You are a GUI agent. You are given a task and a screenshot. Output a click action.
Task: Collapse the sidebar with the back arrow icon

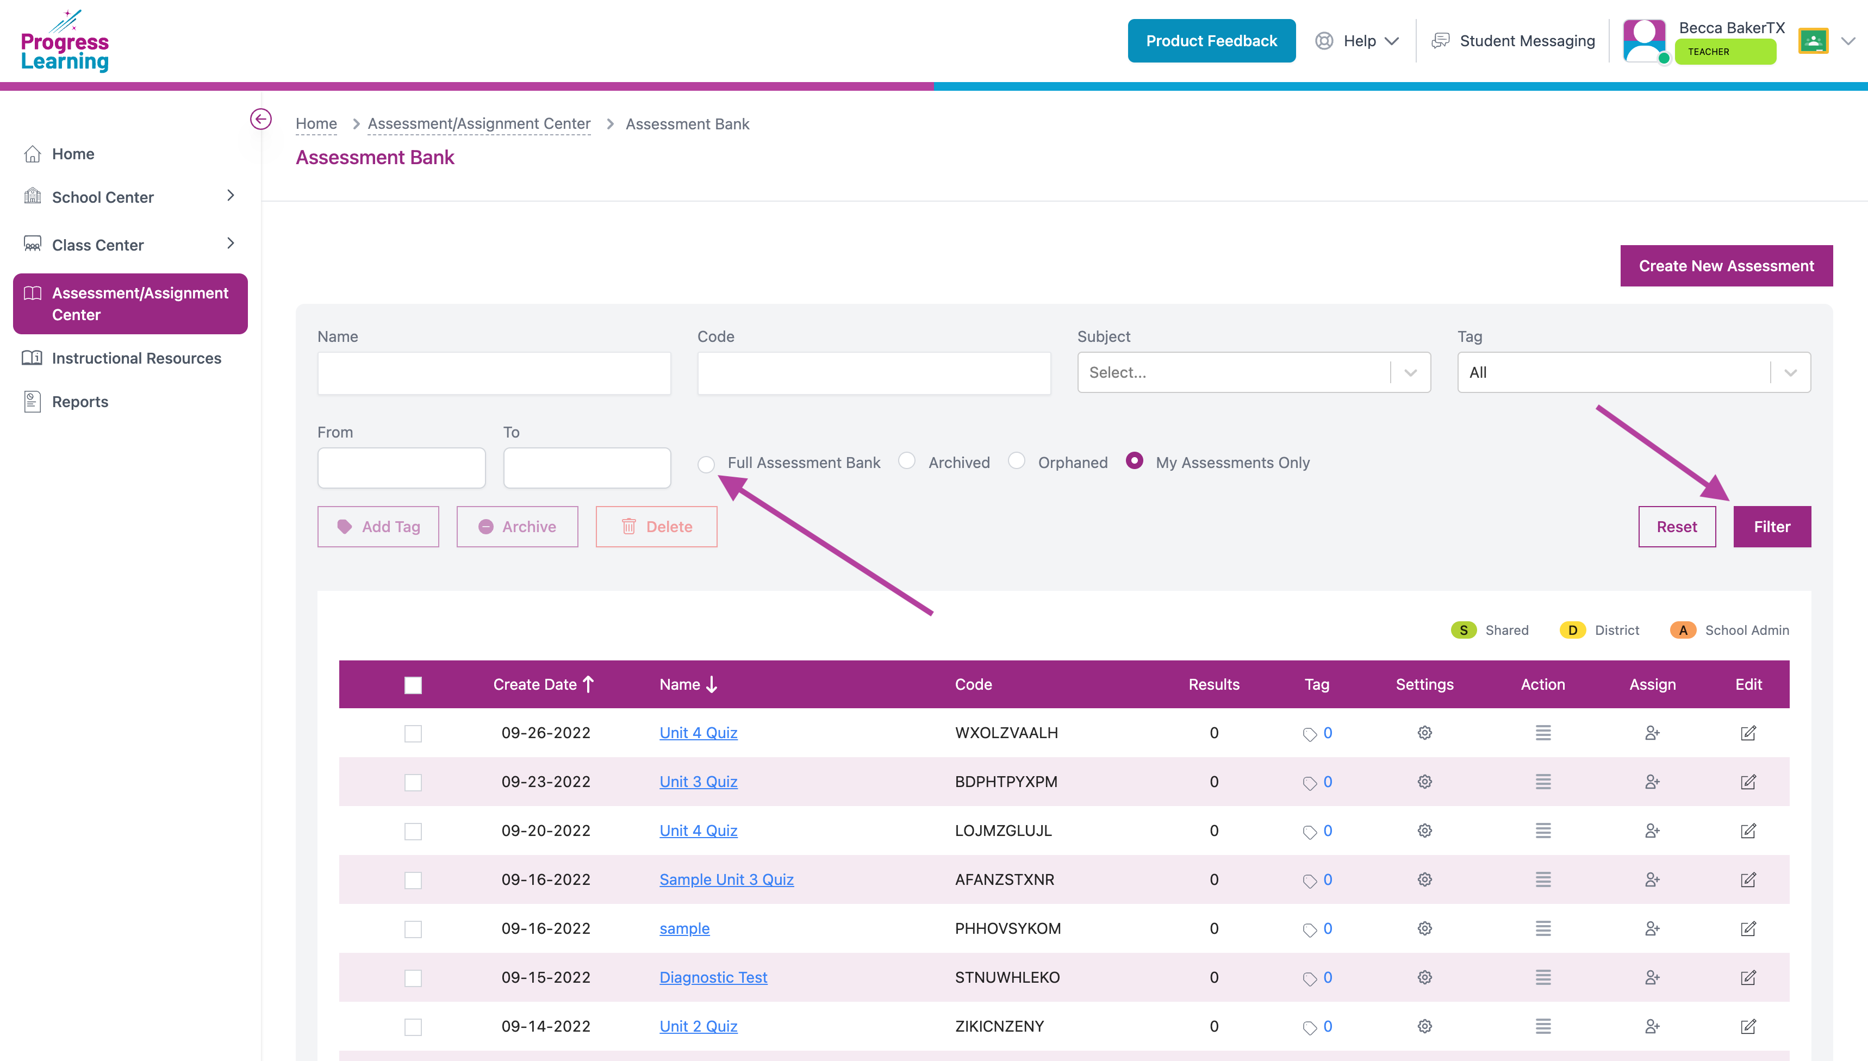260,119
